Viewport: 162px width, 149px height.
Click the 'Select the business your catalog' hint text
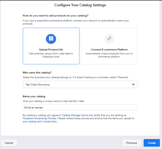tap(76, 77)
